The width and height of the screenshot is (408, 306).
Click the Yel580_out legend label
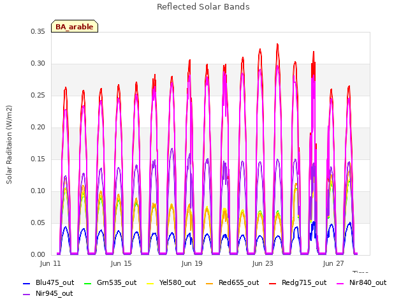tap(177, 282)
